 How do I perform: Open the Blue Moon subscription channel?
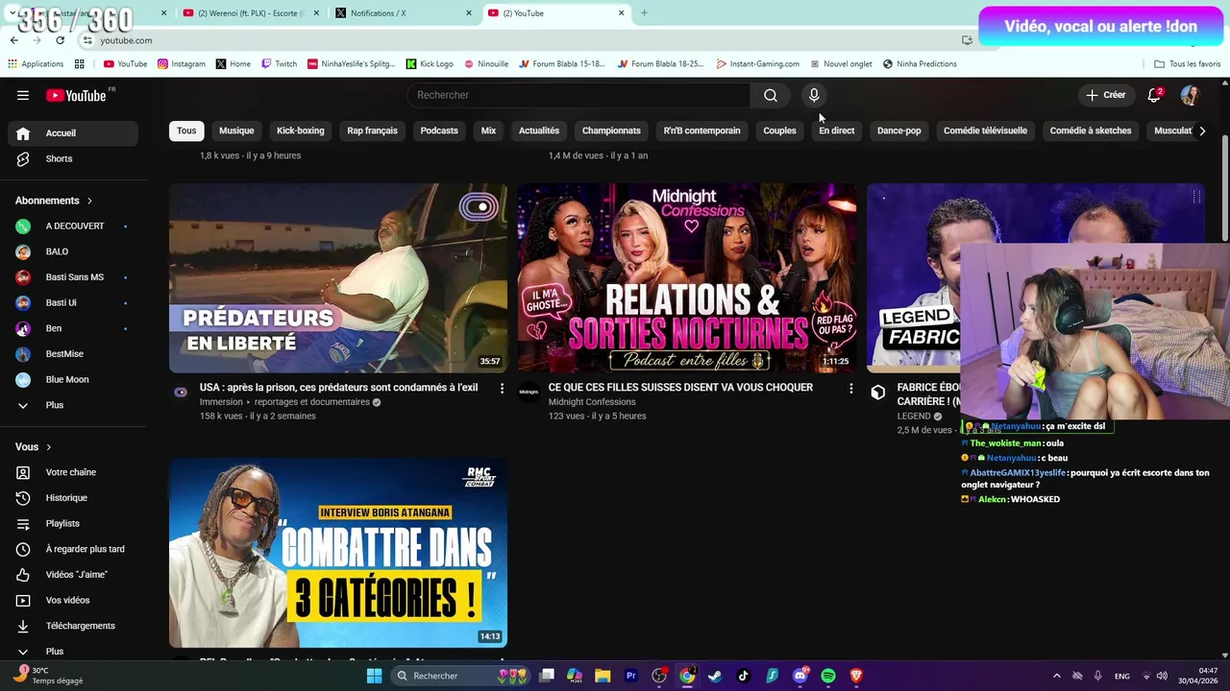(x=73, y=379)
